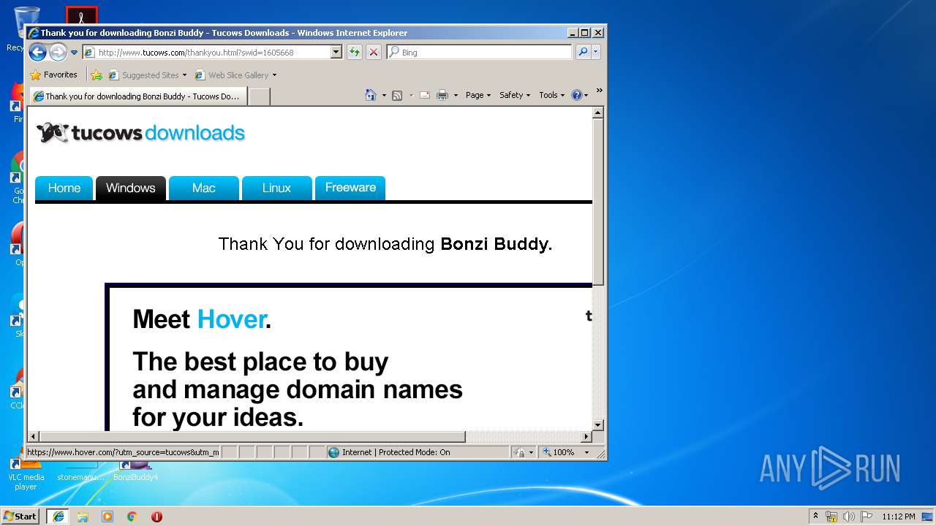This screenshot has height=526, width=936.
Task: Open Web Slice Gallery link
Action: 238,75
